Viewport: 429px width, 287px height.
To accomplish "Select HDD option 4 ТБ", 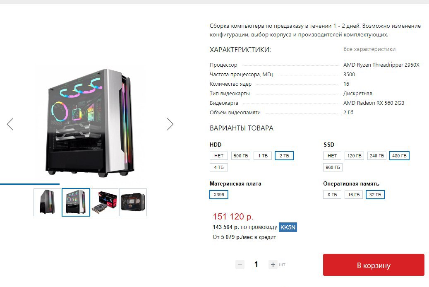I will tap(218, 167).
